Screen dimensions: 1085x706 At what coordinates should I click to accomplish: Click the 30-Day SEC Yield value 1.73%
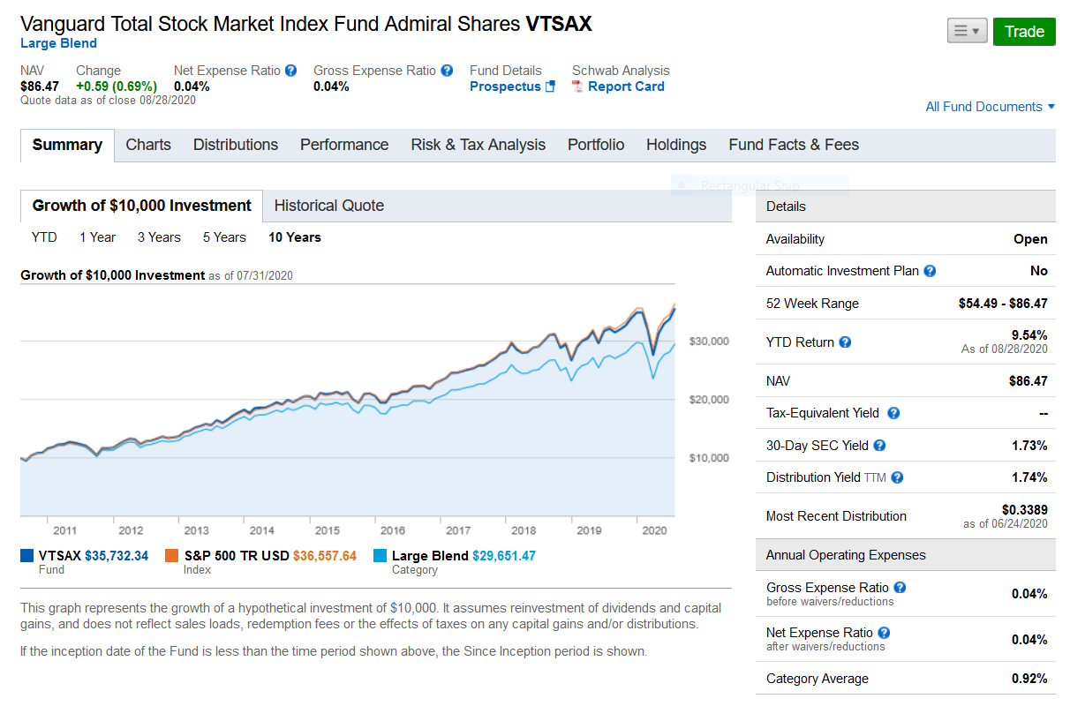tap(1029, 446)
